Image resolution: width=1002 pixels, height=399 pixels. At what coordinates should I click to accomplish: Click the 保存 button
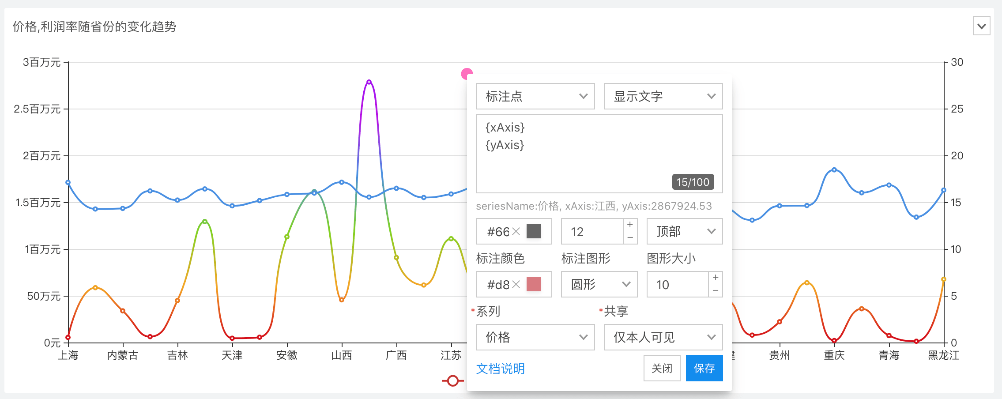(704, 368)
